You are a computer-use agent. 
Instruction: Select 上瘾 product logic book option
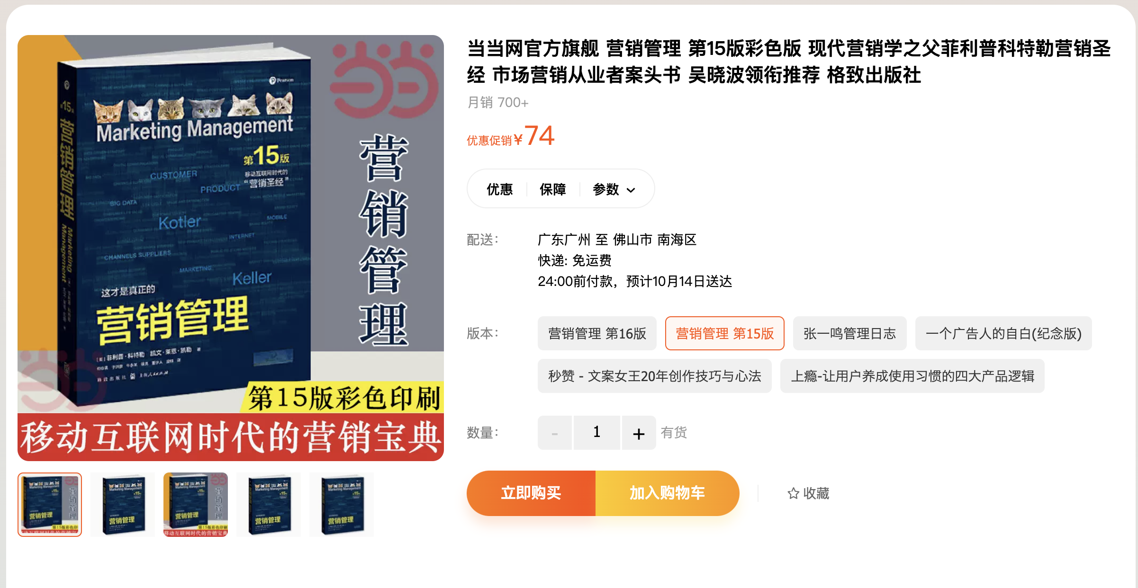click(912, 376)
